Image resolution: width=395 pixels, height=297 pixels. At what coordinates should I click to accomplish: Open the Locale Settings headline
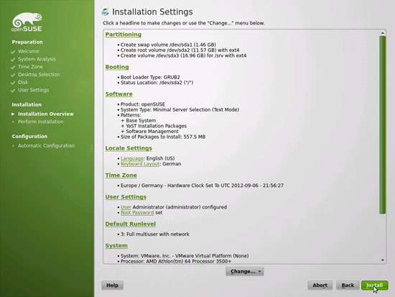pyautogui.click(x=129, y=148)
